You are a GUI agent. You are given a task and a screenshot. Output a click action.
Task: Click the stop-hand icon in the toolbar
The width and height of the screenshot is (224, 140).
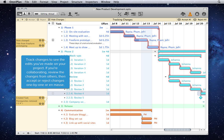[x=197, y=14]
